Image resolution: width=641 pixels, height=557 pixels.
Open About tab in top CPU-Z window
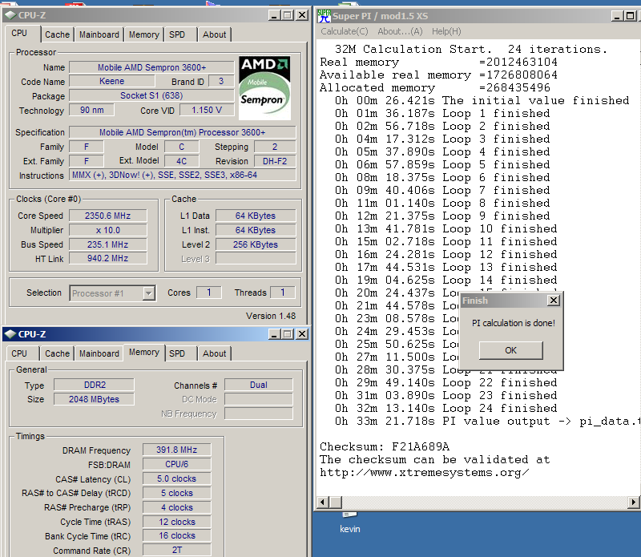[x=214, y=34]
